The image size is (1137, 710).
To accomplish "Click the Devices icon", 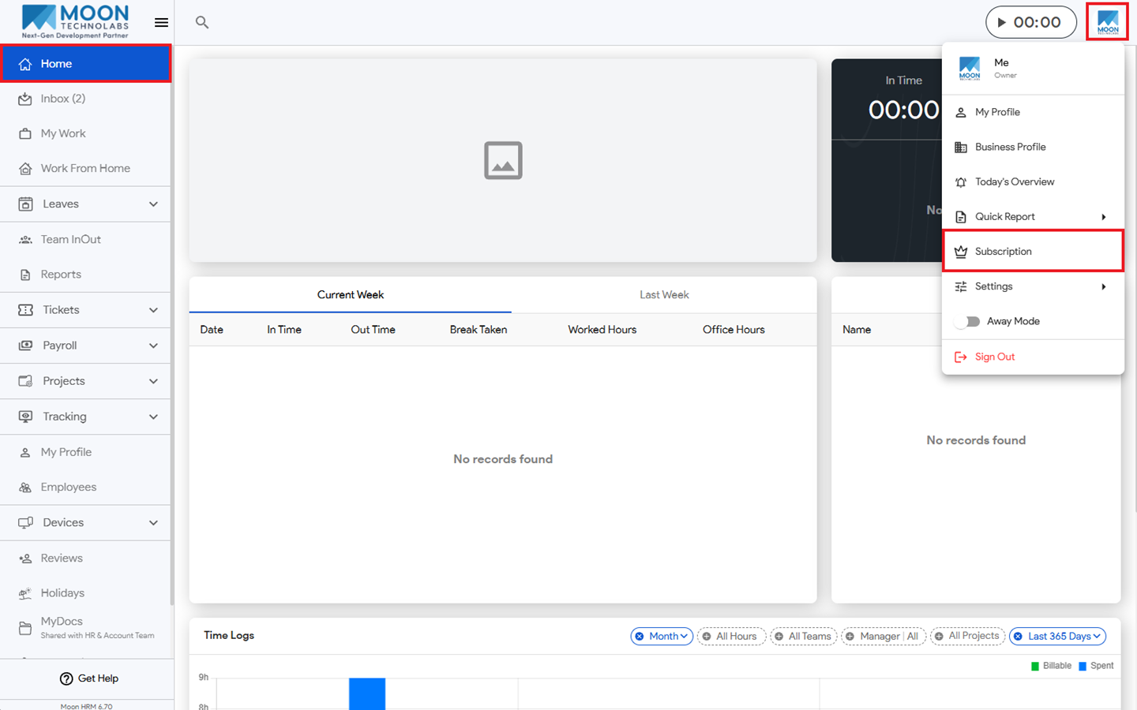I will coord(25,522).
